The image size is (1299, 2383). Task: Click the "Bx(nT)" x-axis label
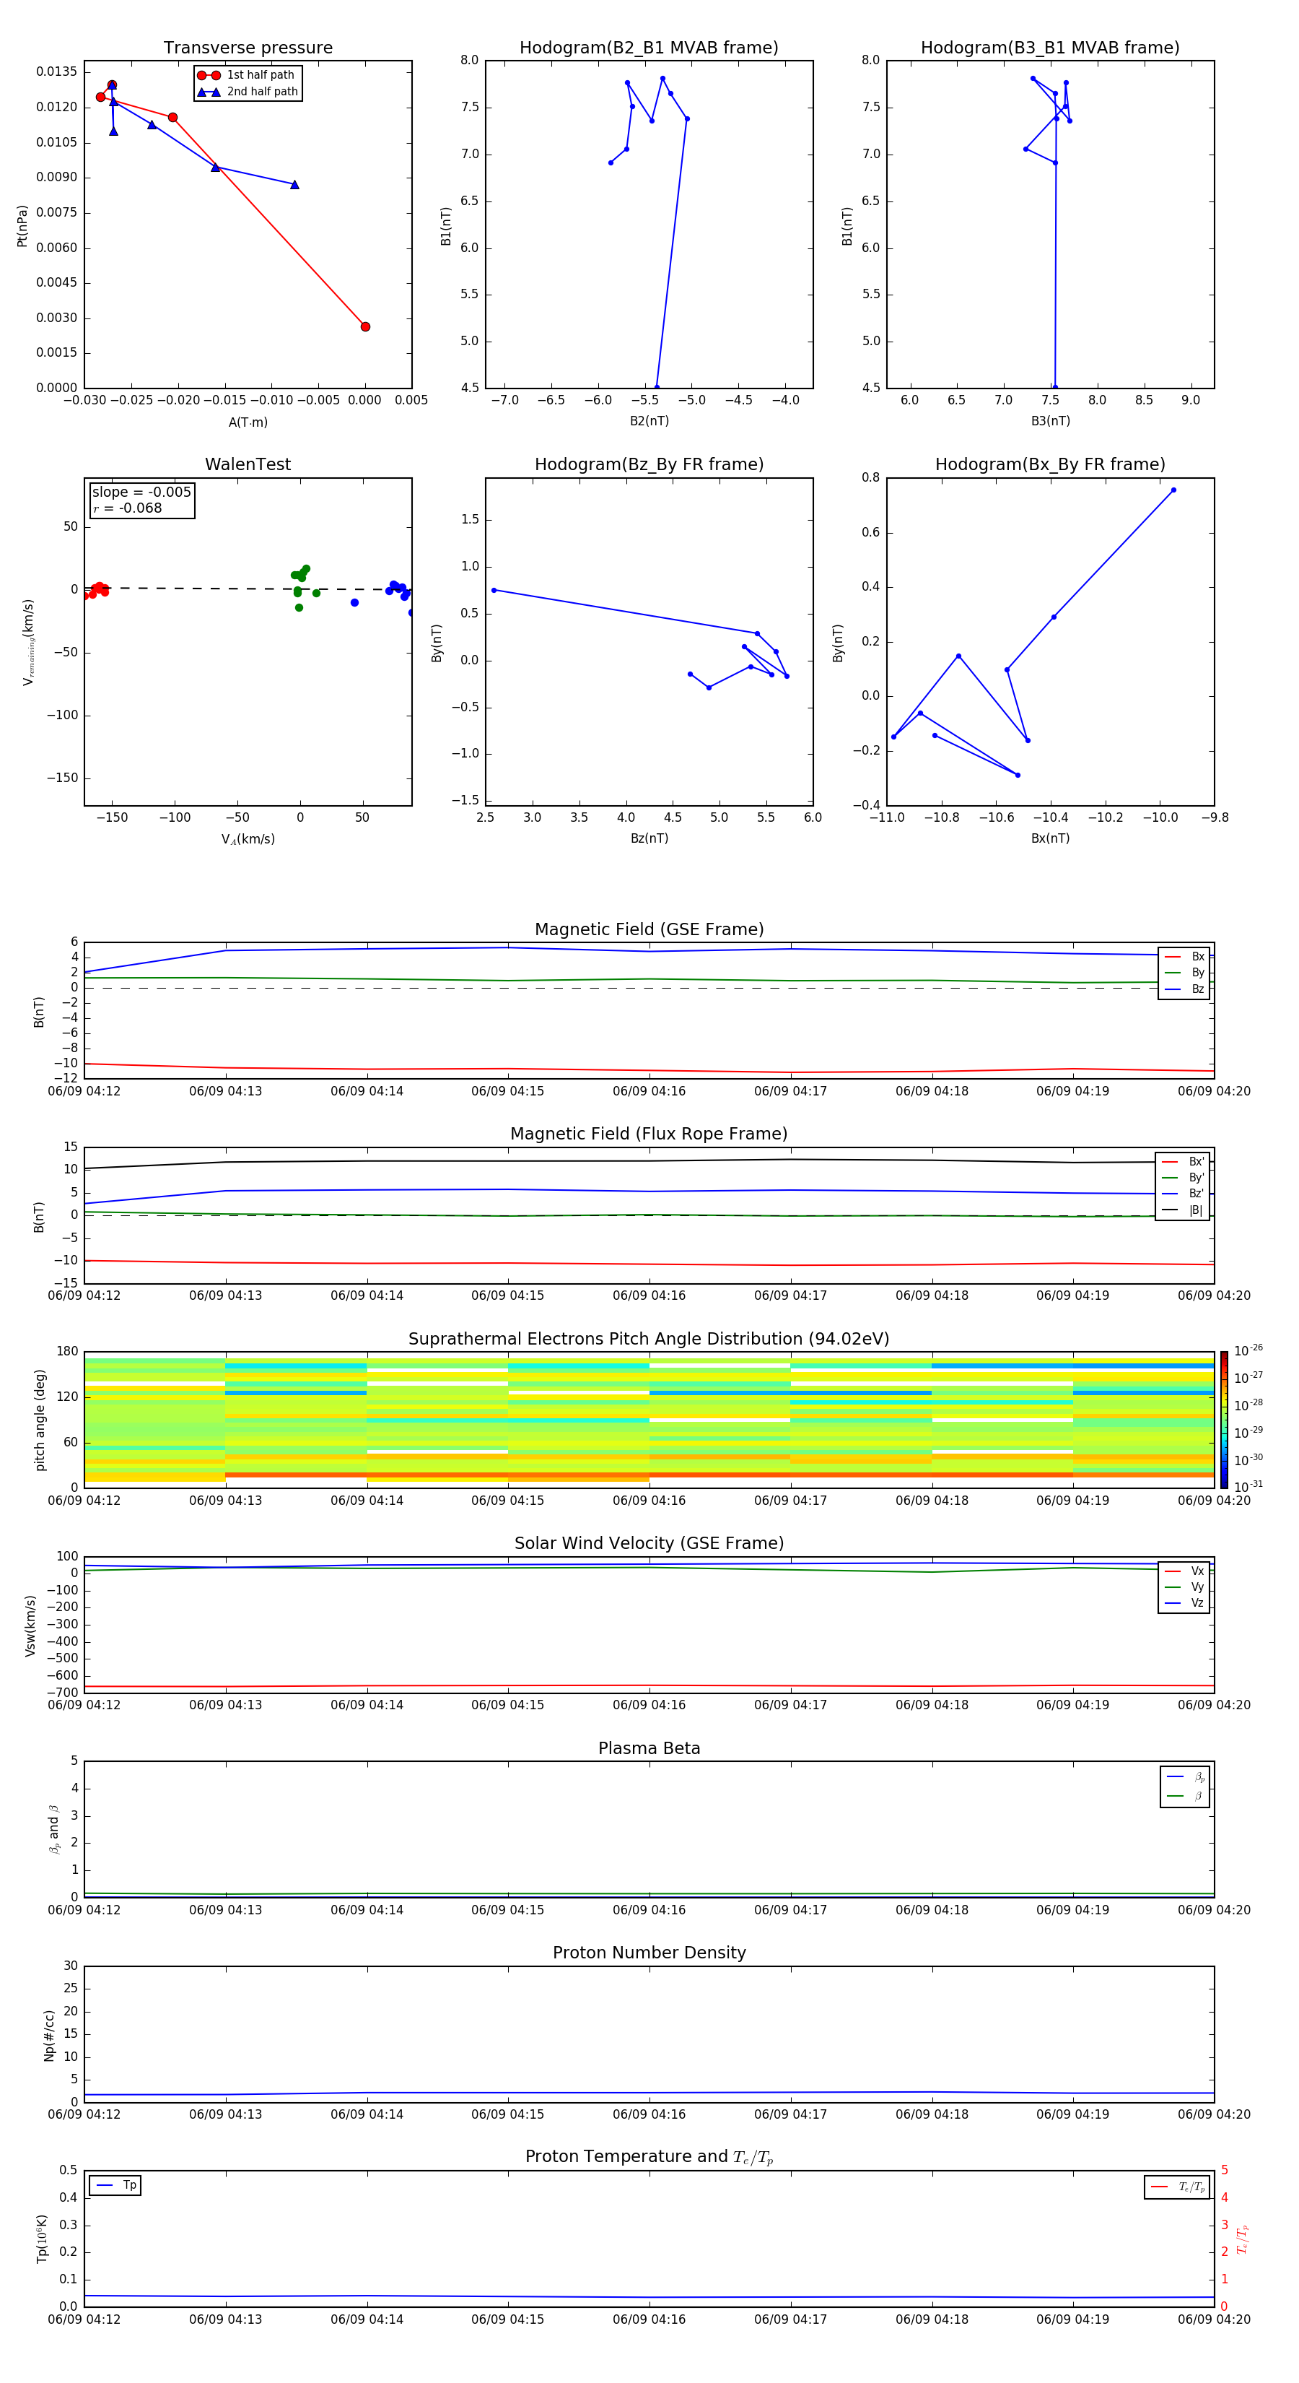point(1050,838)
